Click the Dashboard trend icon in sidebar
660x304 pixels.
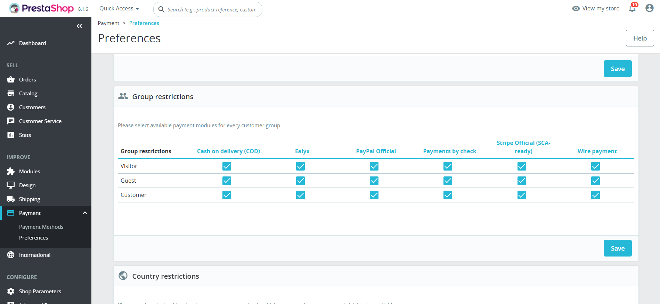click(x=11, y=43)
